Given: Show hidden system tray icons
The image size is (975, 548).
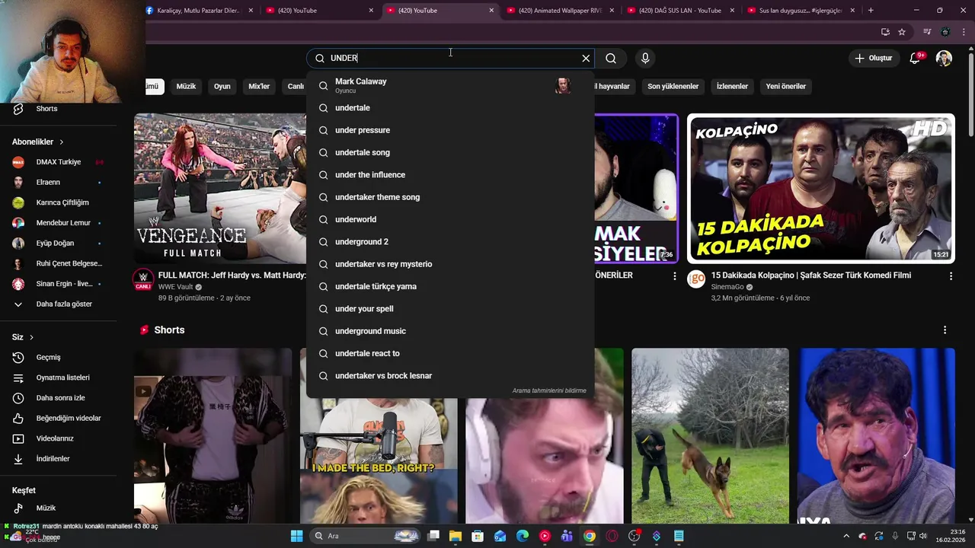Looking at the screenshot, I should [x=846, y=536].
